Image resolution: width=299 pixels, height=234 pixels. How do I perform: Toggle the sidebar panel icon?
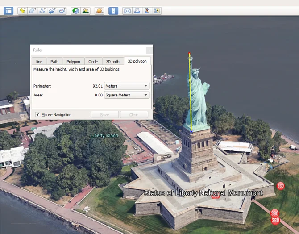(x=8, y=11)
